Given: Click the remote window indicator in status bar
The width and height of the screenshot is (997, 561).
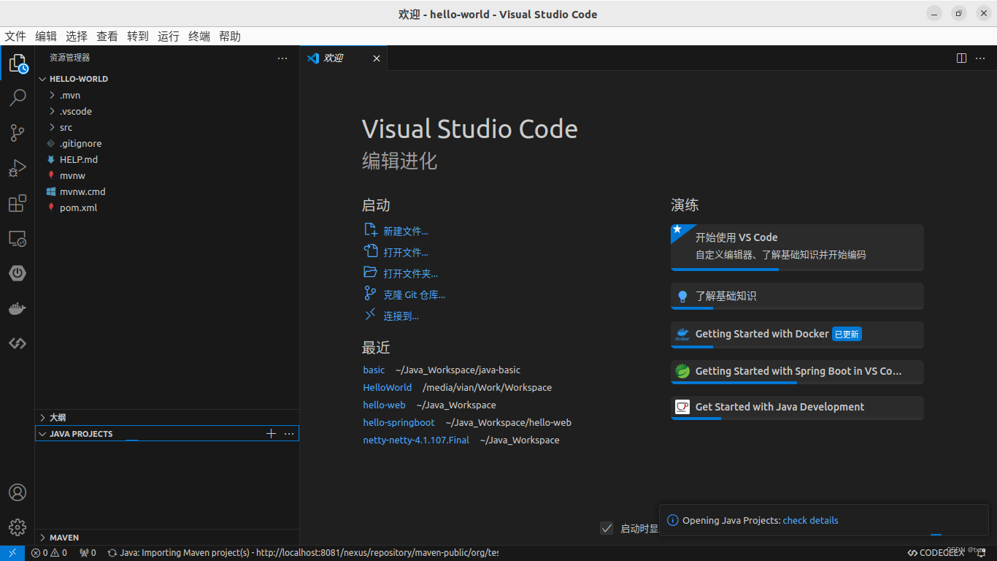Looking at the screenshot, I should 12,553.
